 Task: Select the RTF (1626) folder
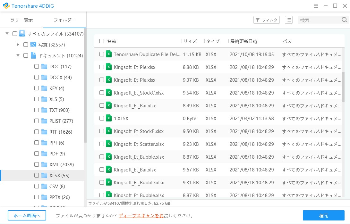[61, 132]
